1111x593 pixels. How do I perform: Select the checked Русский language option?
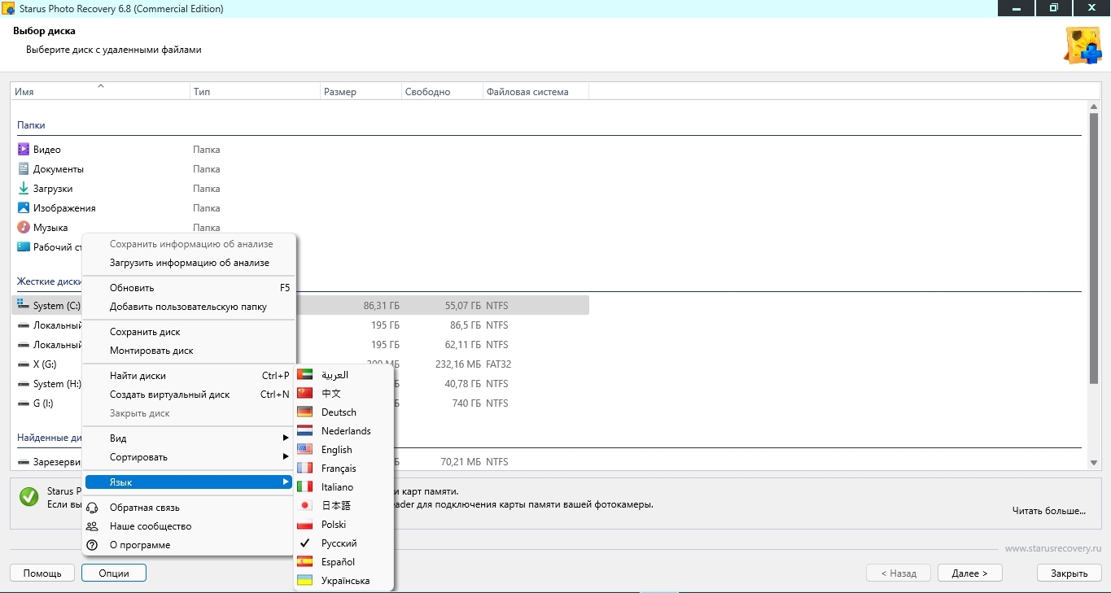(x=343, y=543)
